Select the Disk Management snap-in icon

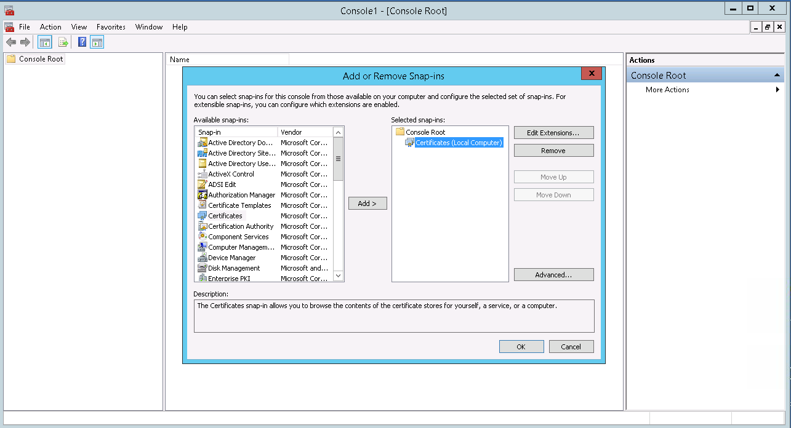point(203,268)
